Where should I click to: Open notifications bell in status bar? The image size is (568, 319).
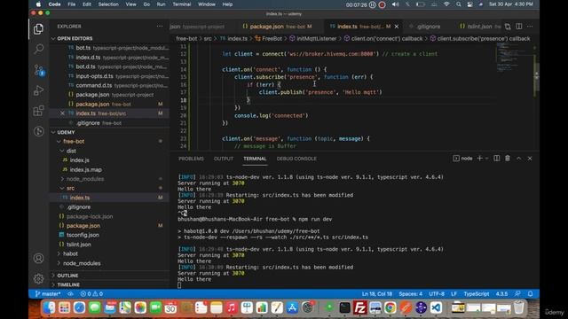(x=530, y=293)
